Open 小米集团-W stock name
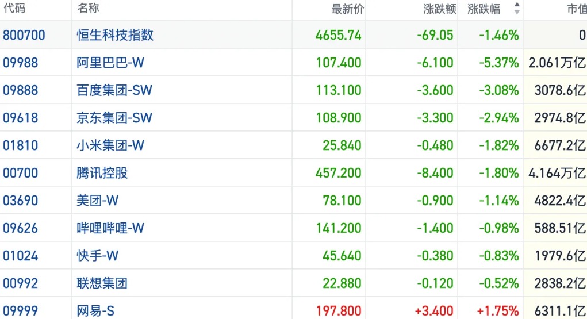Screen dimensions: 587x319 click(110, 145)
